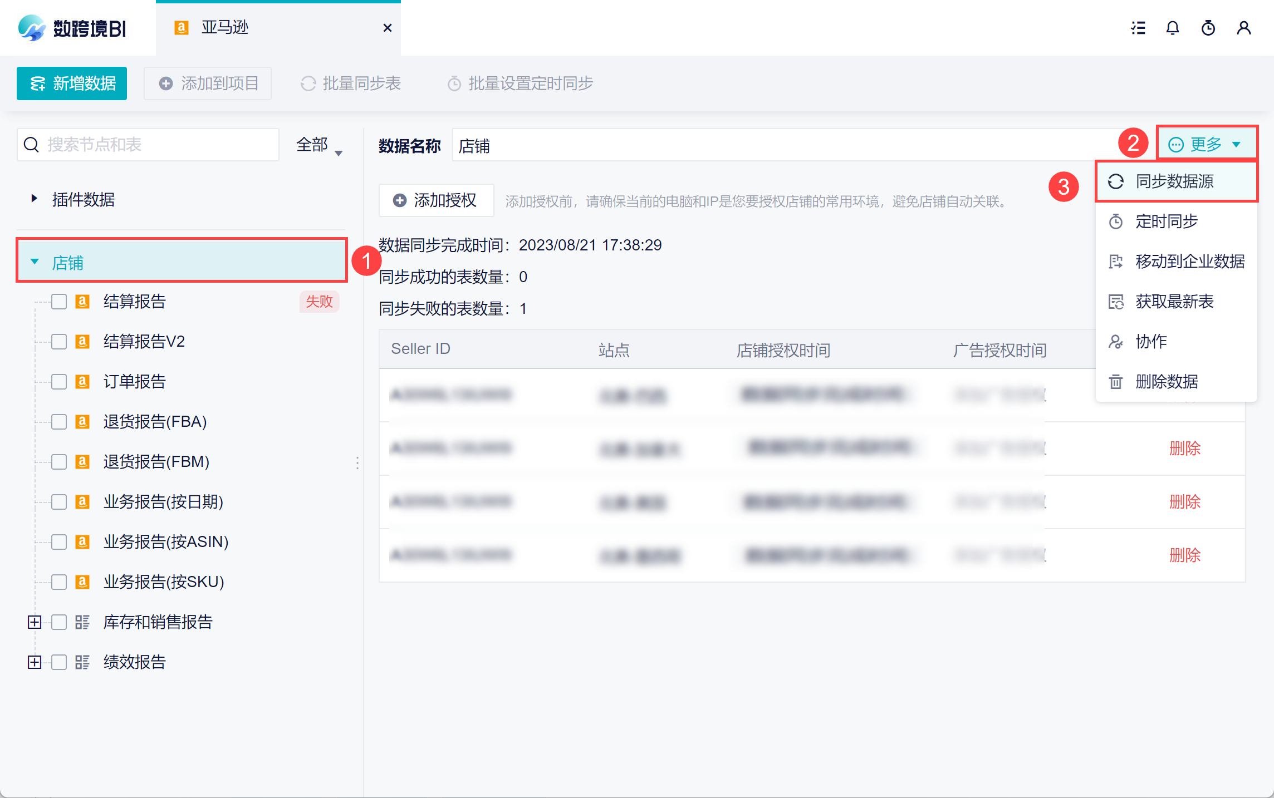1274x798 pixels.
Task: Choose 定时同步 menu option
Action: 1167,221
